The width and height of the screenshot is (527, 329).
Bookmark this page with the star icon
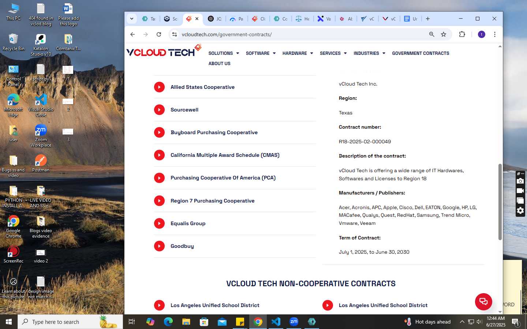tap(444, 34)
